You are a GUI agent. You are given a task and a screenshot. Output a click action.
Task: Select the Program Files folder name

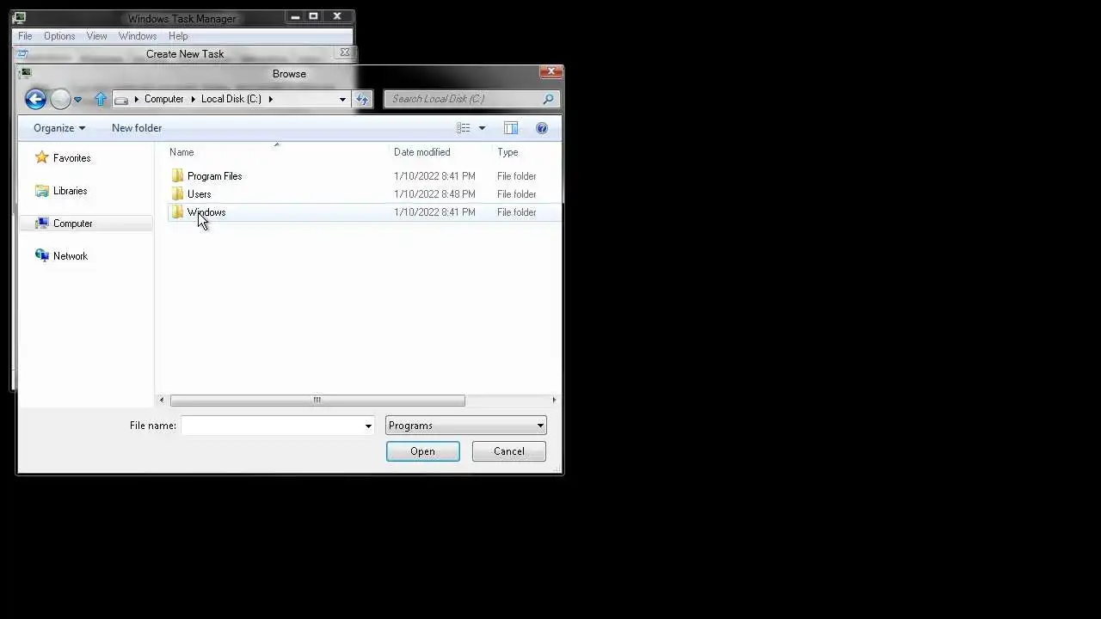214,176
